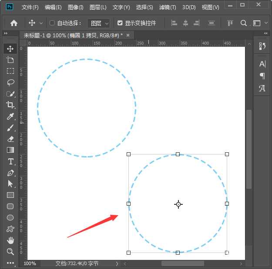This screenshot has width=272, height=269.
Task: Click the search magnifier in options bar
Action: (244, 23)
